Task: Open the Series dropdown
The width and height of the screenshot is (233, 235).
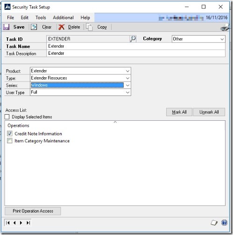Action: coord(127,85)
